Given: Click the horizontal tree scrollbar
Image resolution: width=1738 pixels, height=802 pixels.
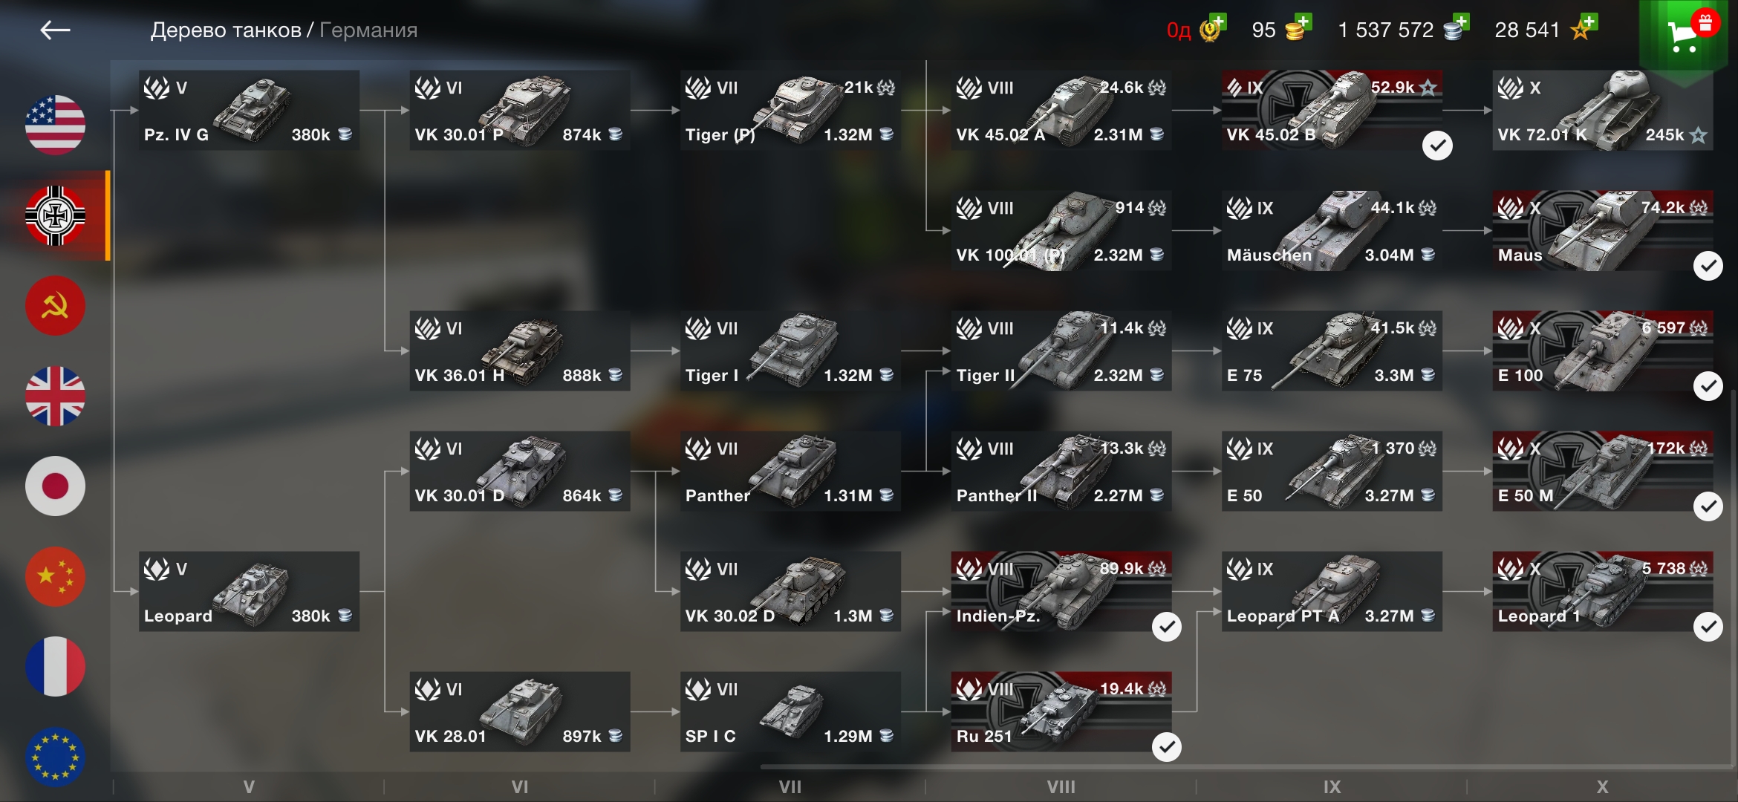Looking at the screenshot, I should tap(1245, 766).
